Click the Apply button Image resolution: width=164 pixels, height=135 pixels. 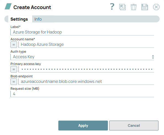pos(83,125)
